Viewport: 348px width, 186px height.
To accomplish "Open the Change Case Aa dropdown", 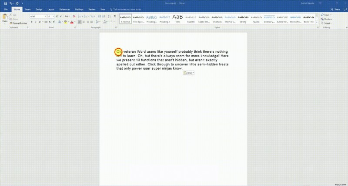I will [67, 16].
